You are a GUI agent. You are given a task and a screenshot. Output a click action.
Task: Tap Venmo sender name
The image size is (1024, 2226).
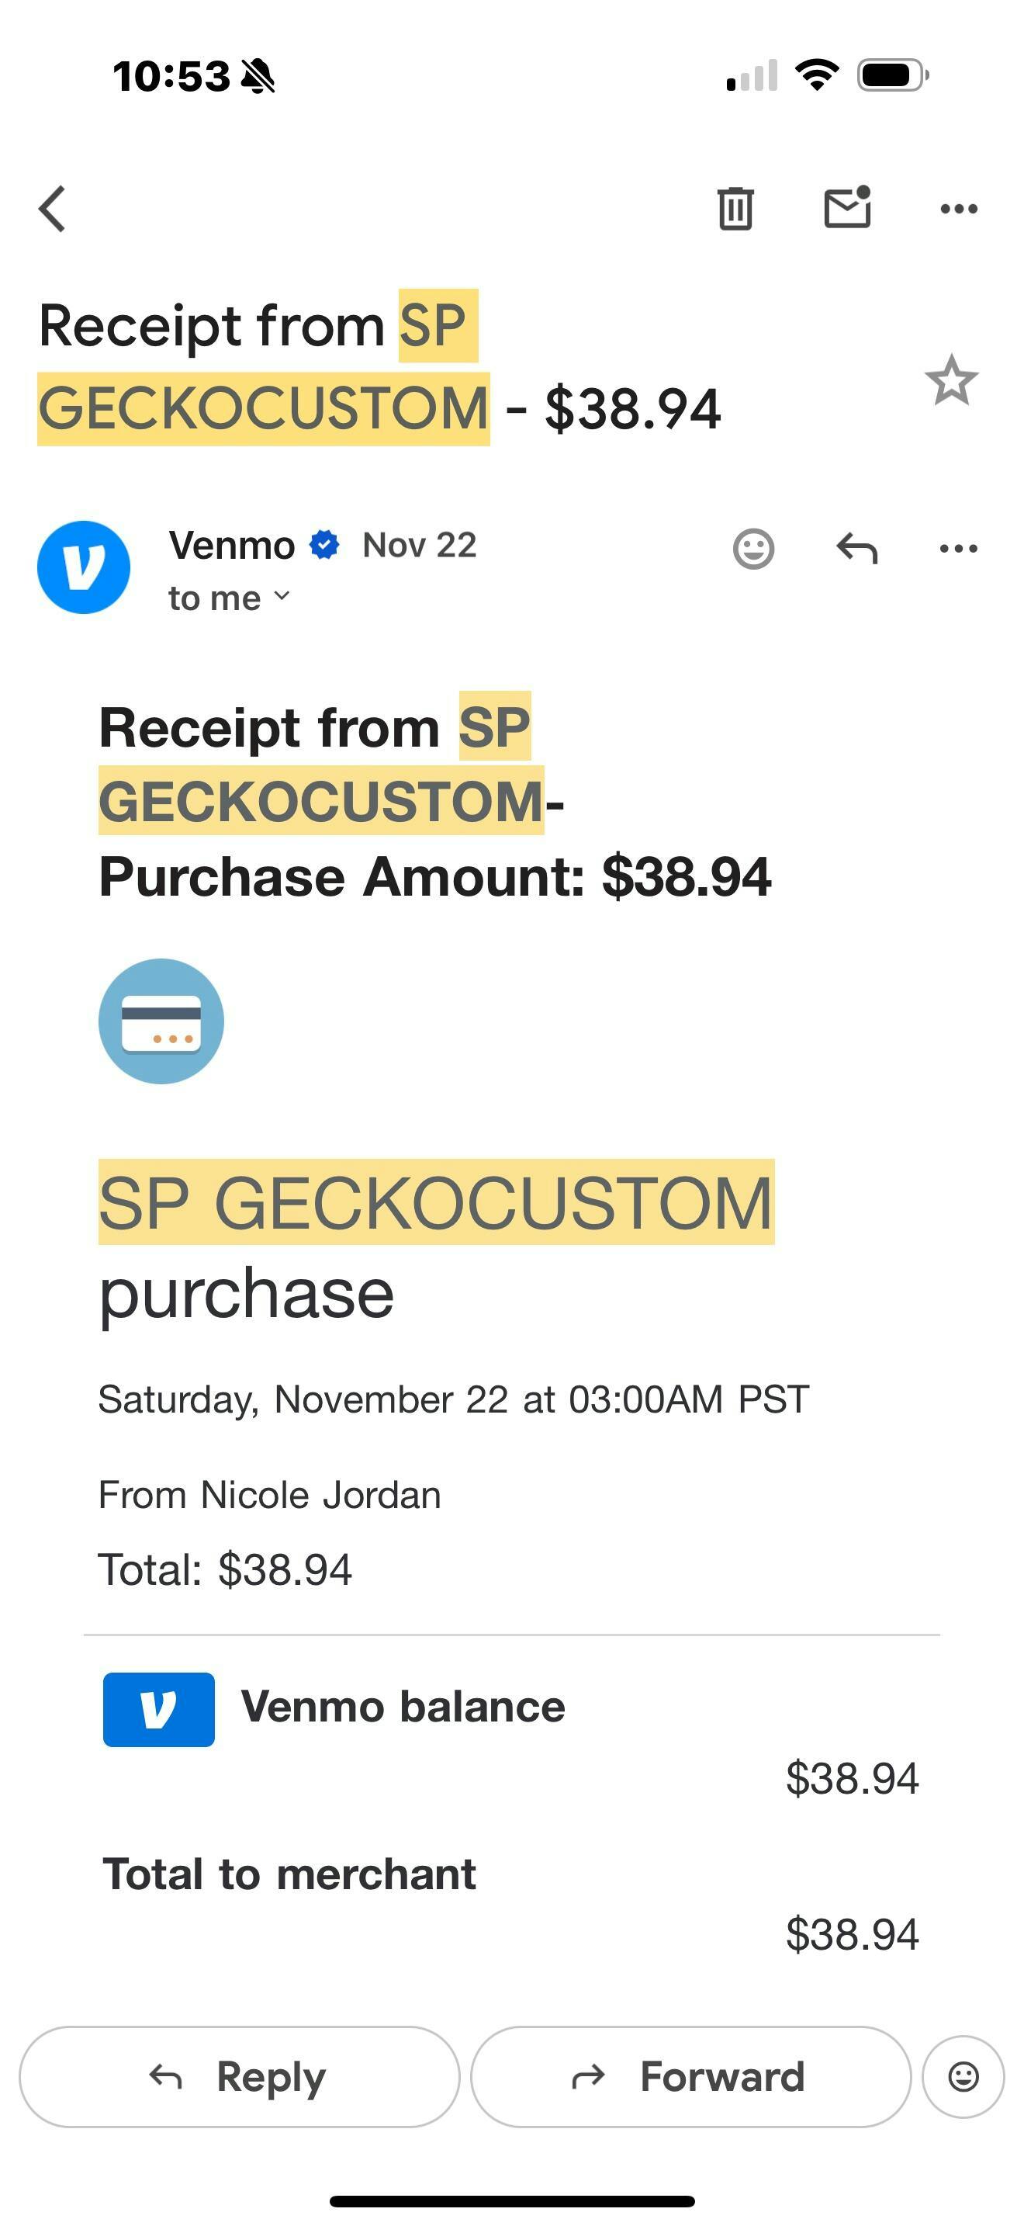coord(231,546)
